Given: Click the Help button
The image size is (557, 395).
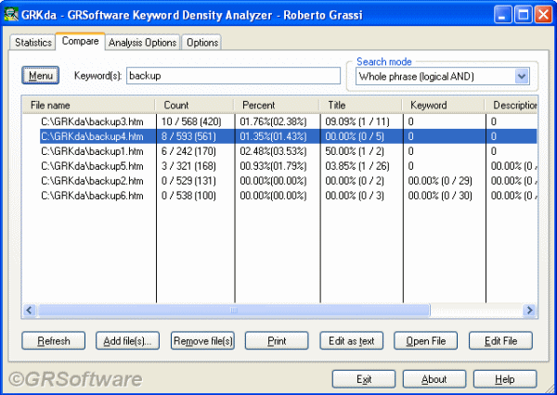Looking at the screenshot, I should [x=505, y=379].
